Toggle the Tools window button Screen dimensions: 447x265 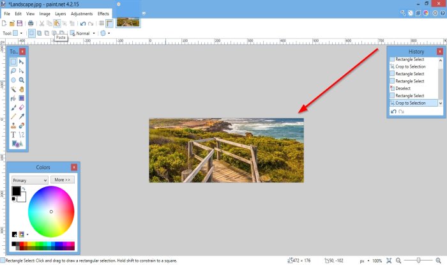click(402, 13)
